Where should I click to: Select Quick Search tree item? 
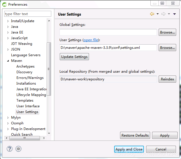(x=22, y=134)
